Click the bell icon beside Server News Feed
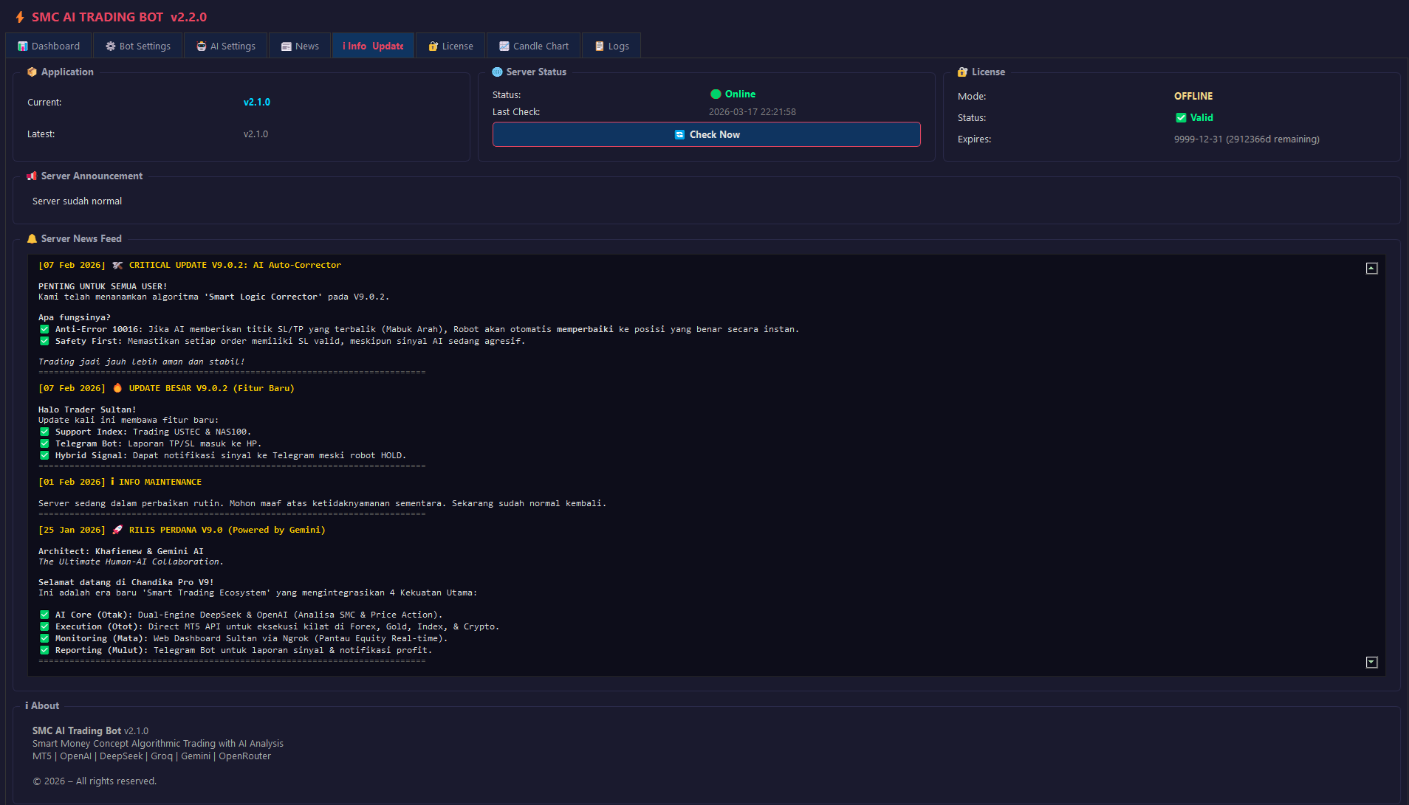This screenshot has width=1409, height=805. click(x=32, y=238)
